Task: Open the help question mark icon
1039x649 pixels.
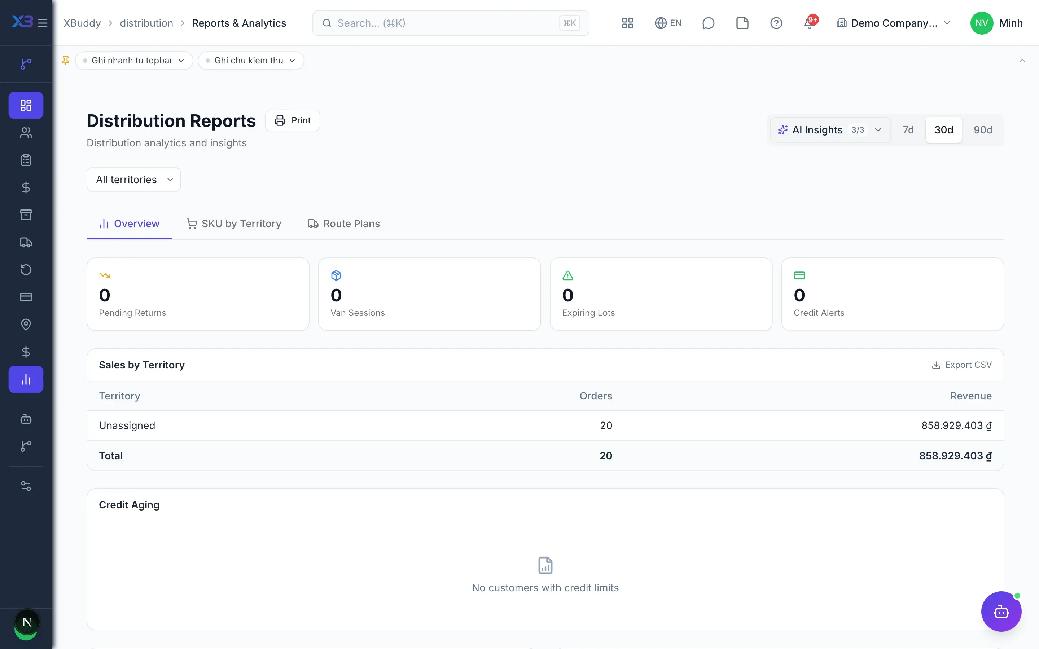Action: click(x=776, y=23)
